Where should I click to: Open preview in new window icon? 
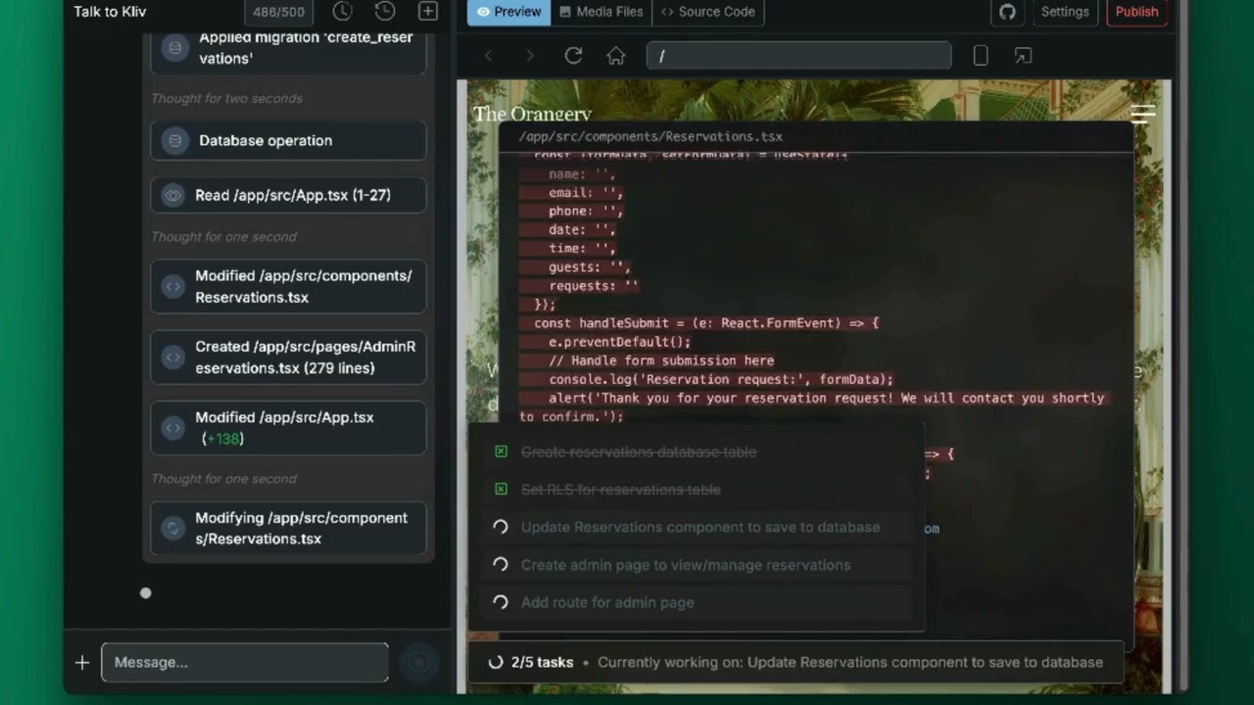1023,56
